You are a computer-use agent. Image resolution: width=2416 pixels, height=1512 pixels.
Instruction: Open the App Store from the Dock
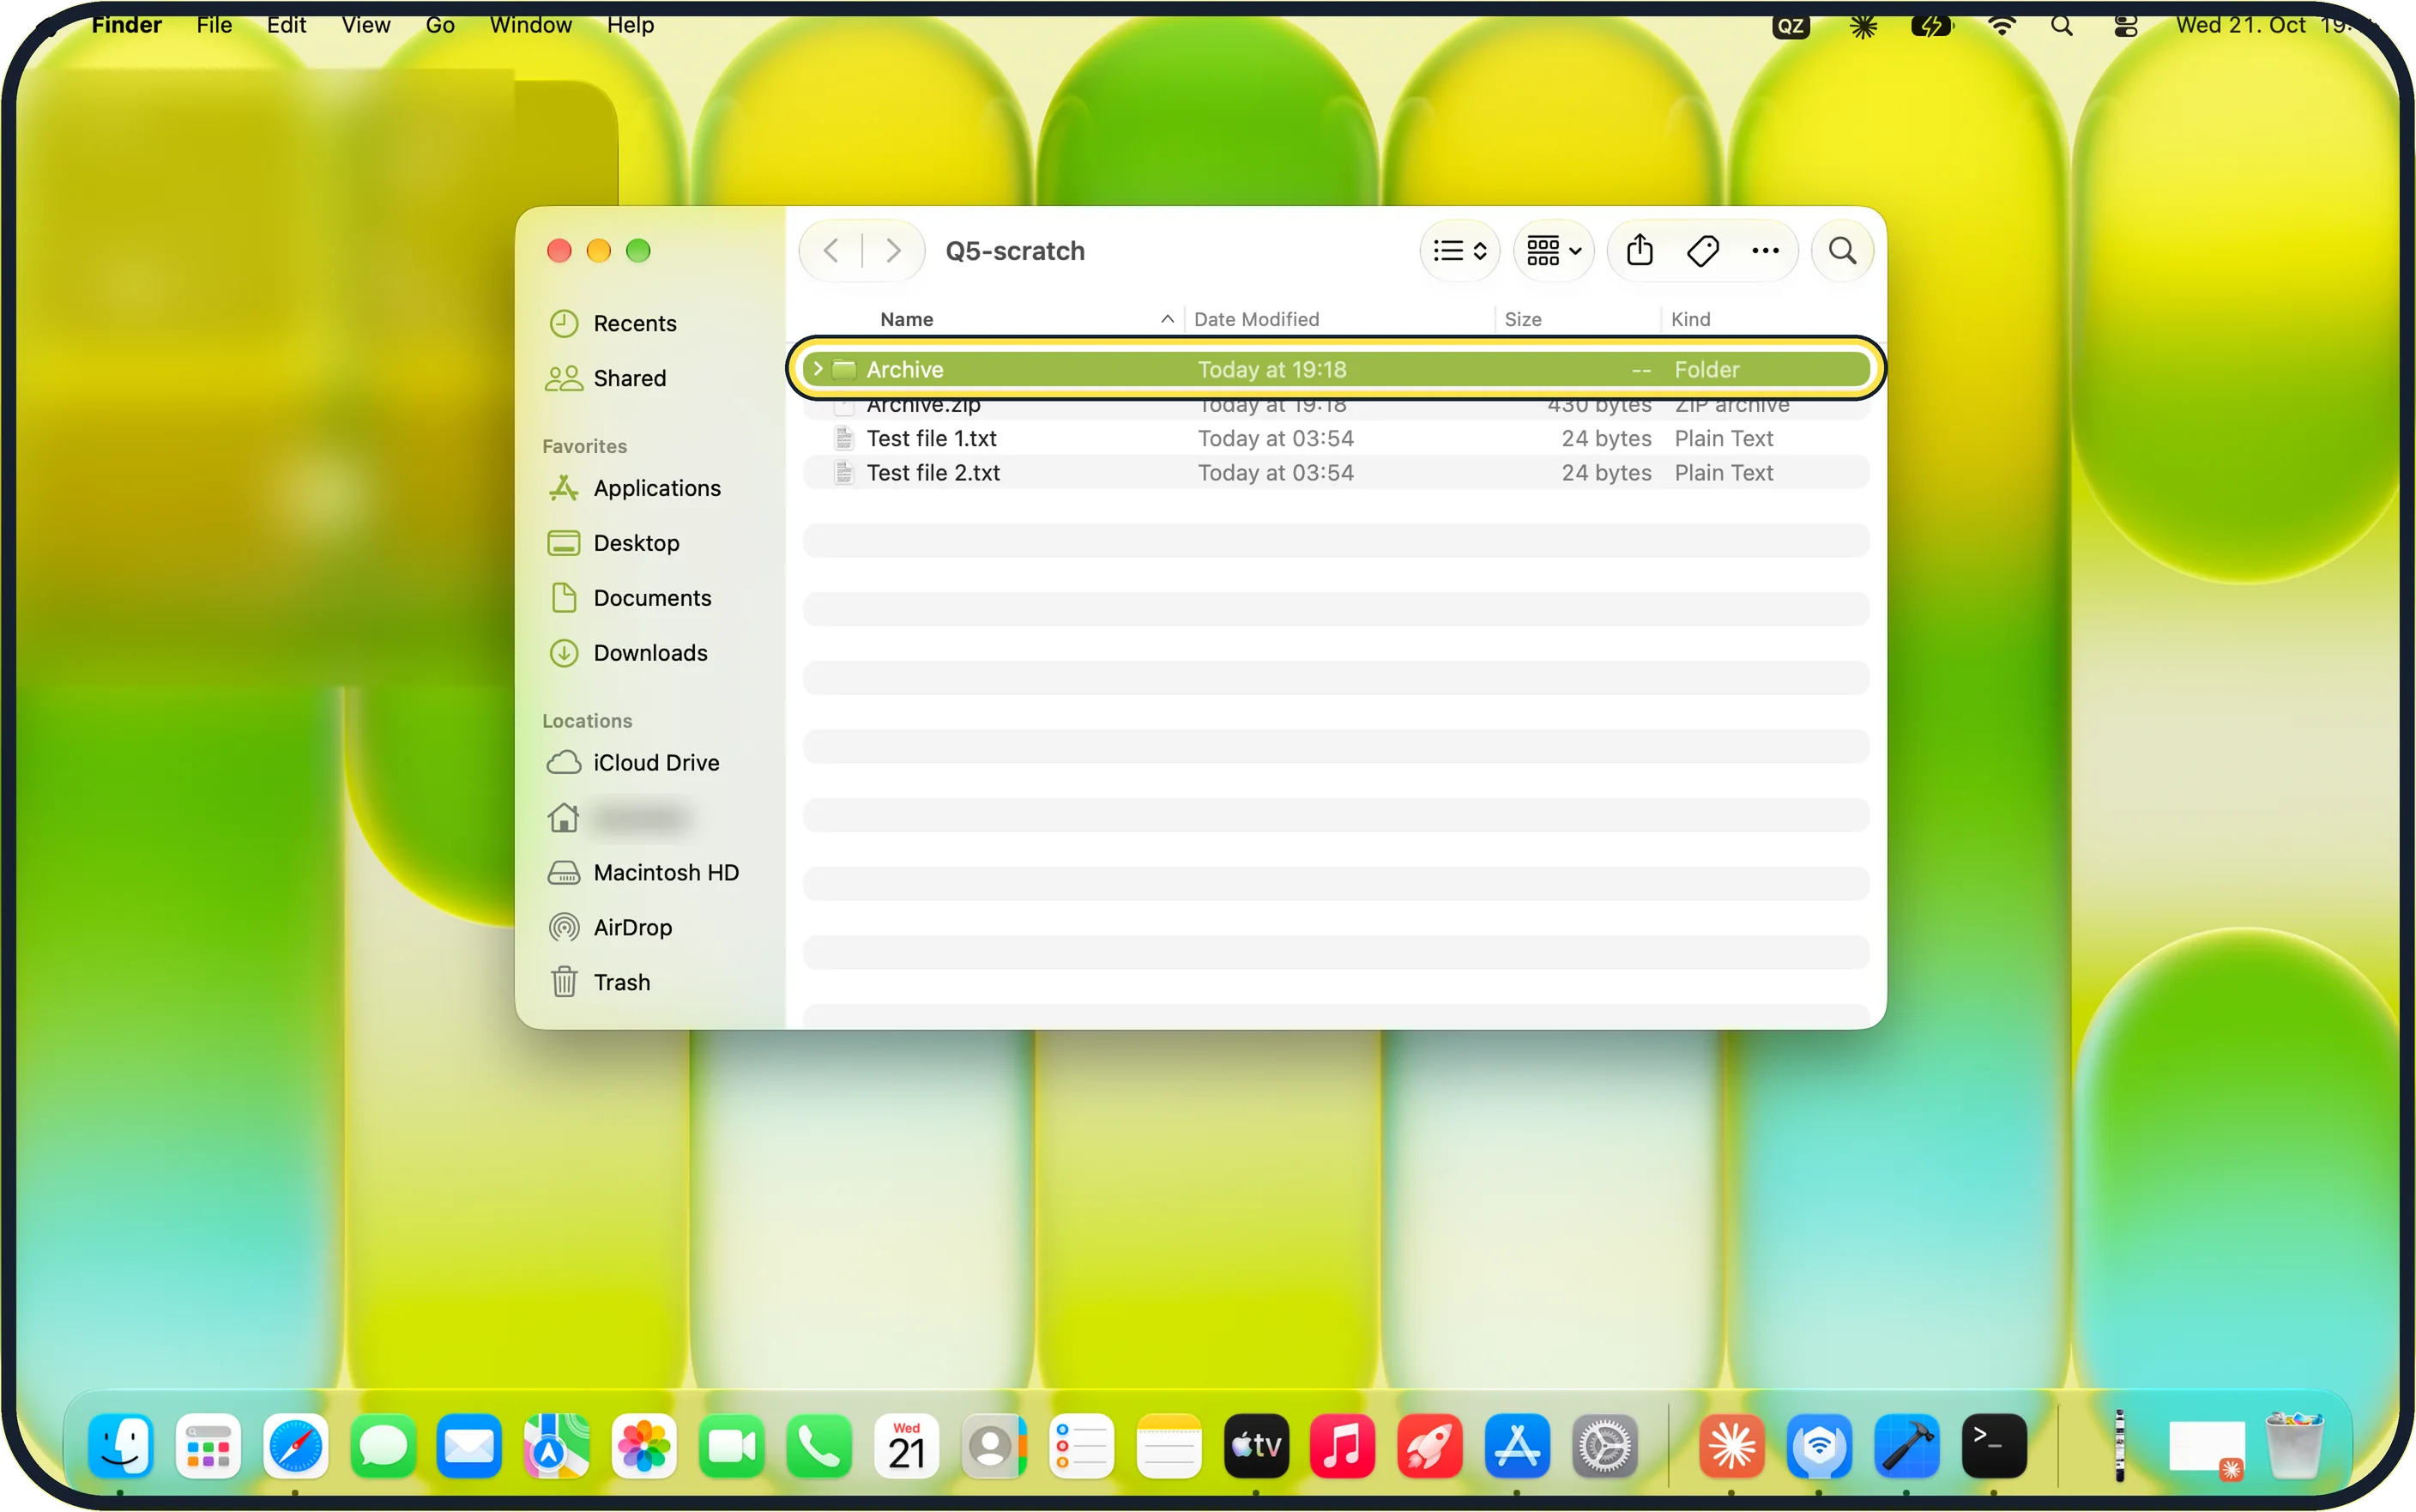click(x=1516, y=1446)
